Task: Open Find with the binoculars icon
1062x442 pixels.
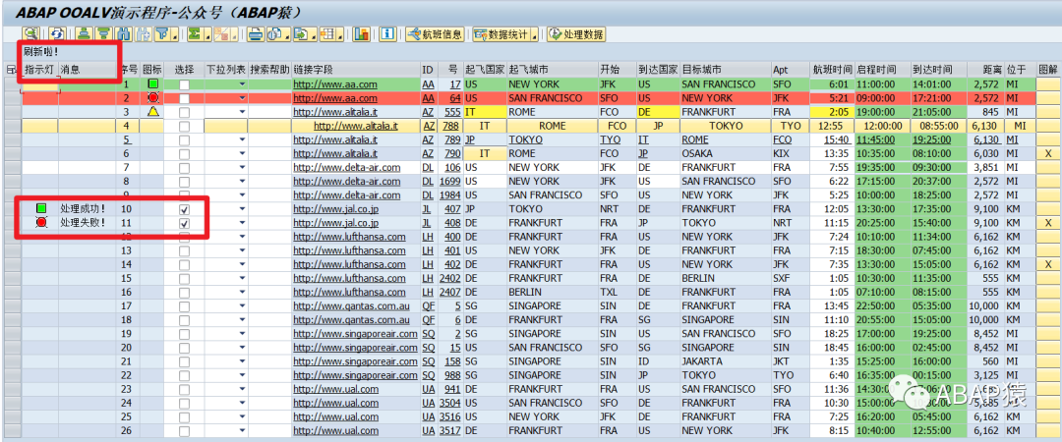Action: (x=123, y=33)
